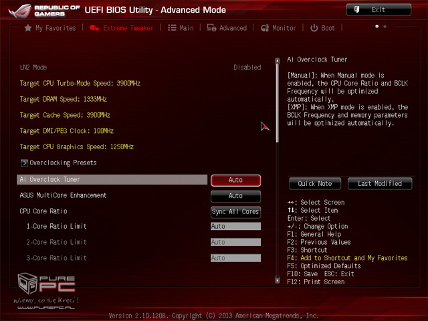
Task: Click the Exit button
Action: (379, 10)
